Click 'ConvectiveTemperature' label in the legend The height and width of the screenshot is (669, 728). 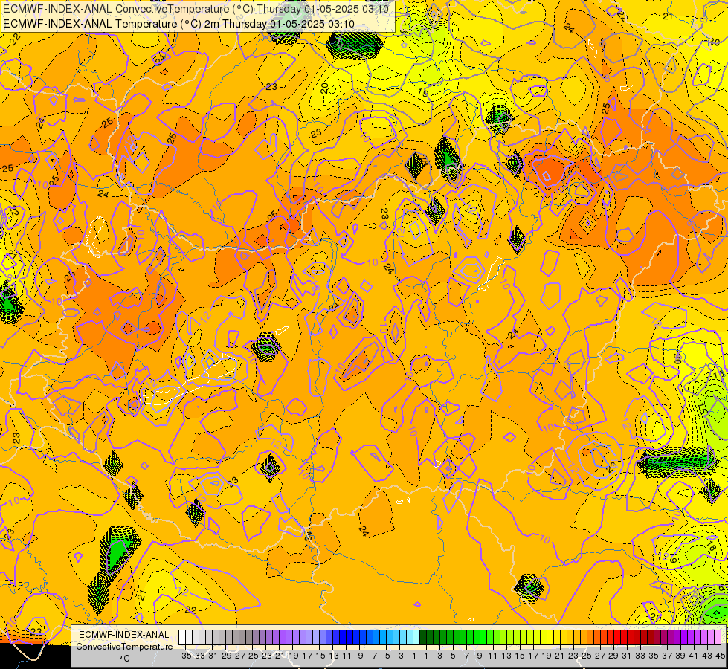tap(124, 647)
